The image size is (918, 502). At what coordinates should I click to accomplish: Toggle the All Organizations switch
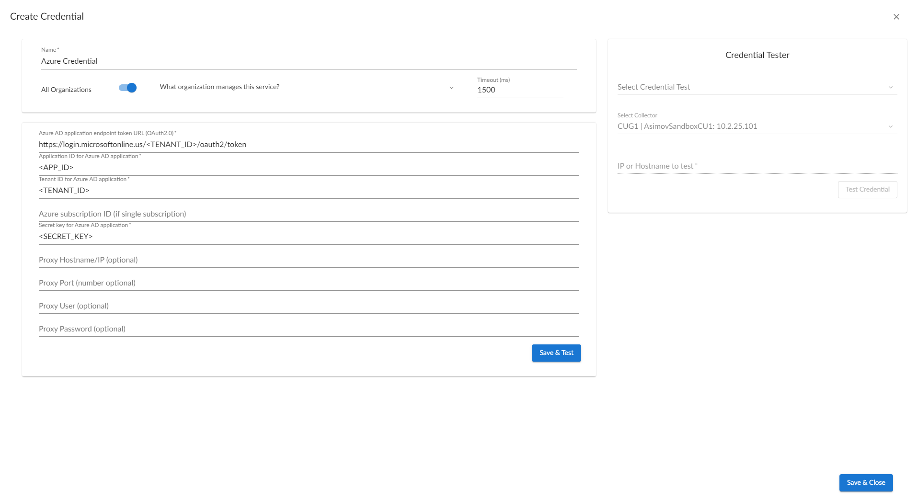click(128, 88)
